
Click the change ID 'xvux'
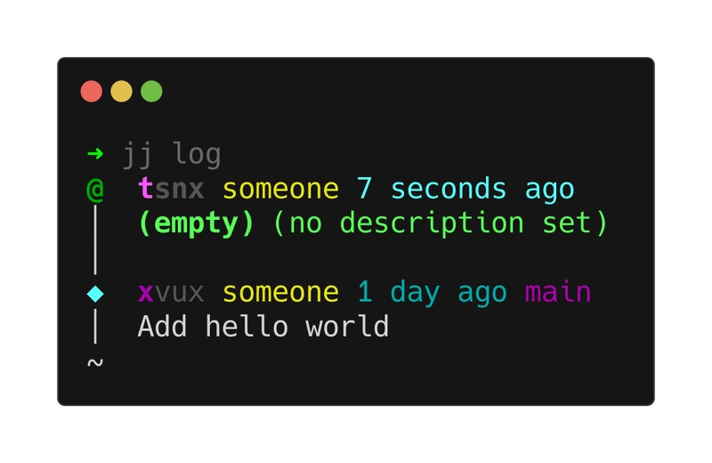point(171,293)
